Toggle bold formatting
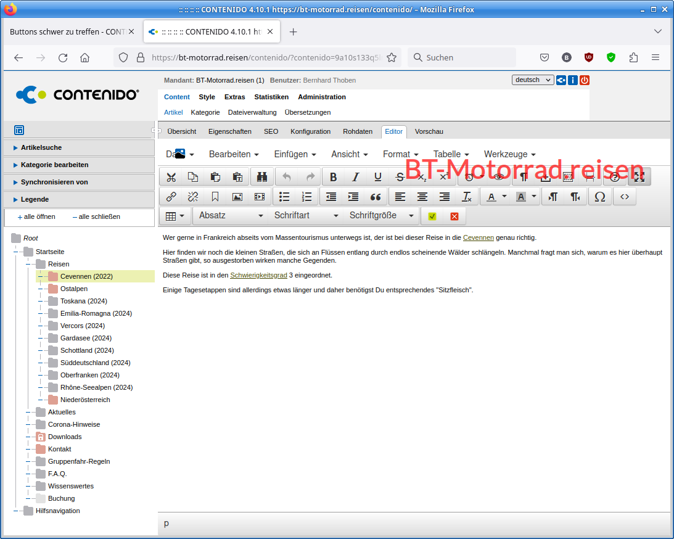The height and width of the screenshot is (539, 674). coord(334,177)
